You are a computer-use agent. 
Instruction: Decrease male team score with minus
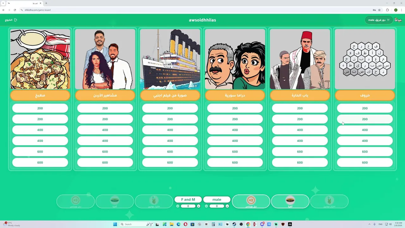(206, 206)
